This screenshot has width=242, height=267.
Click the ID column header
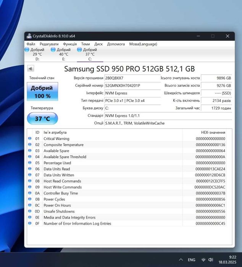click(37, 132)
